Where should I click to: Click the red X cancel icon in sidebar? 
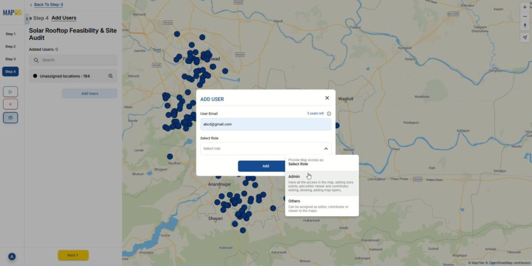point(10,104)
